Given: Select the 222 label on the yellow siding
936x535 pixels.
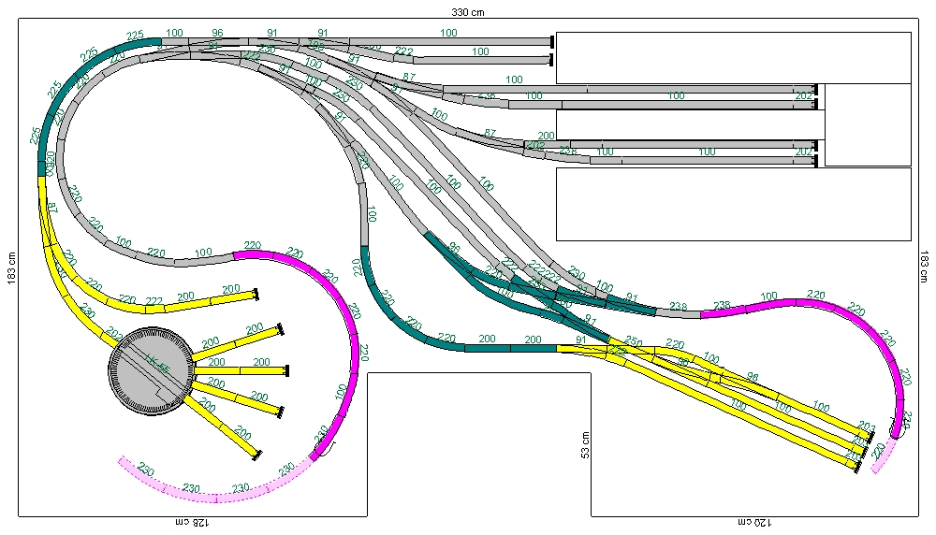Looking at the screenshot, I should click(154, 302).
